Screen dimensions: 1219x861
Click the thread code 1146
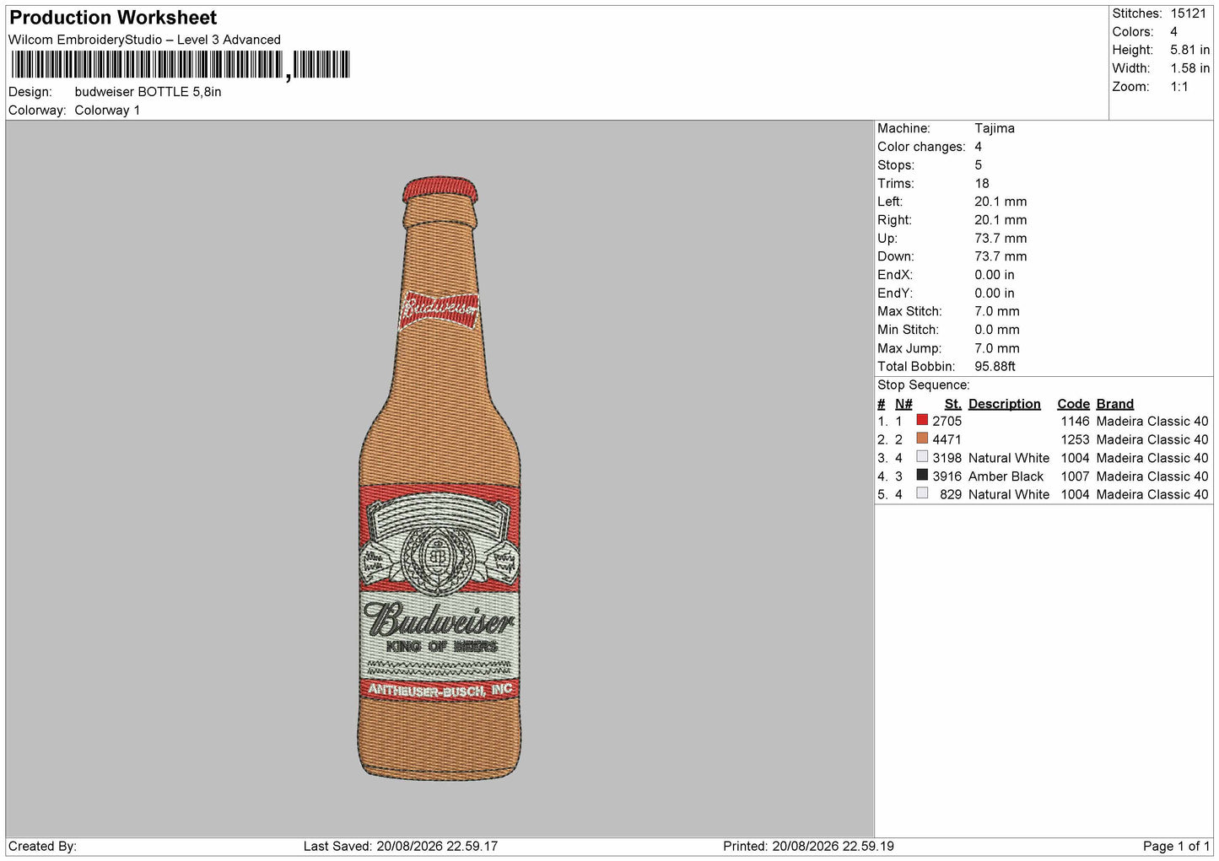1075,421
